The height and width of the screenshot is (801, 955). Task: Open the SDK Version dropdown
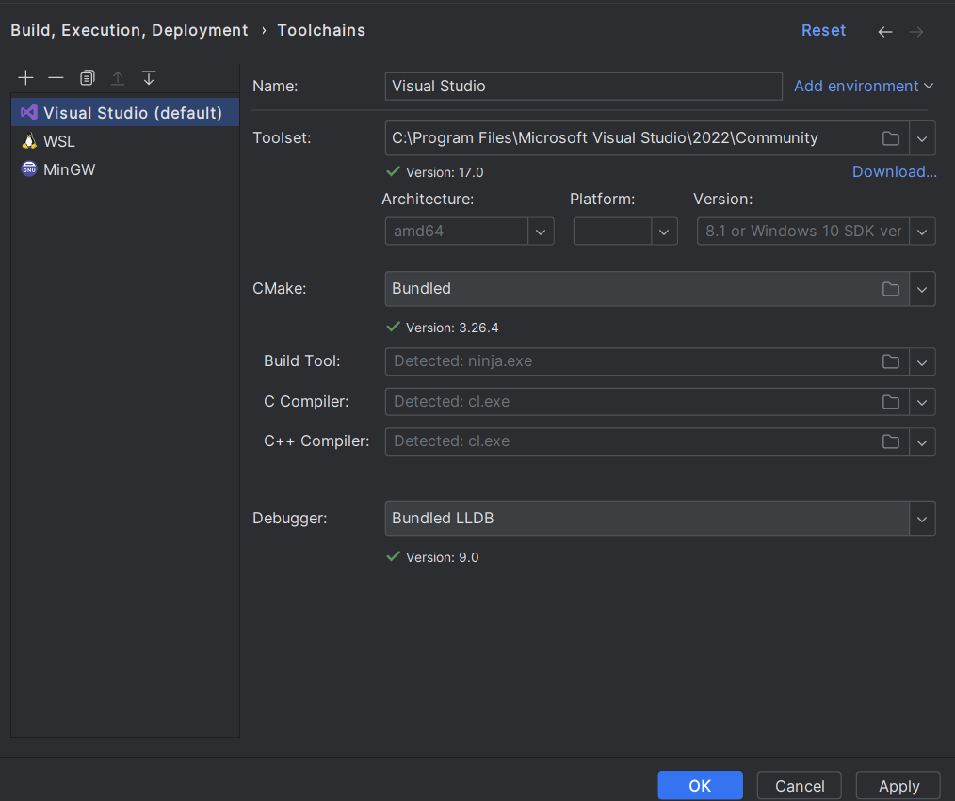click(922, 232)
